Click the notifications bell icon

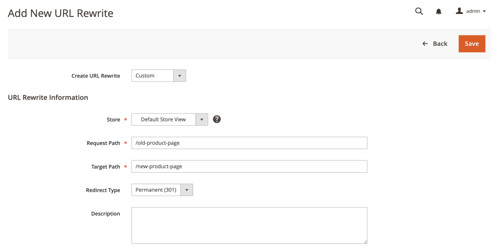(439, 12)
